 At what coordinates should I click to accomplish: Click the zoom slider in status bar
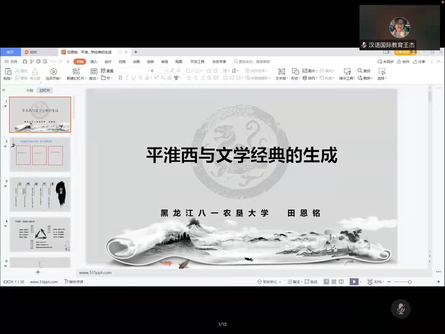click(x=410, y=282)
